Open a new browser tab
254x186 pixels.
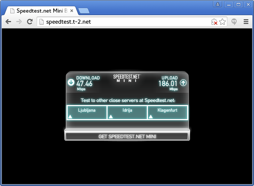click(x=84, y=11)
